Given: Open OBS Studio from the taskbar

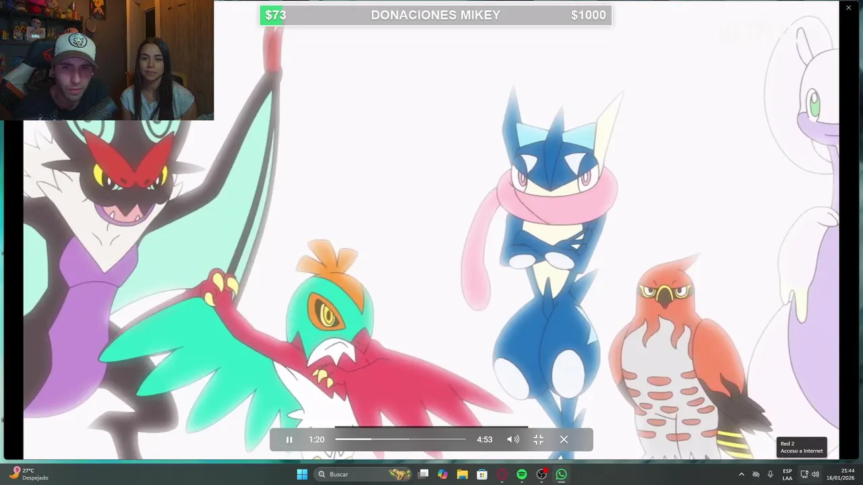Looking at the screenshot, I should [x=541, y=474].
